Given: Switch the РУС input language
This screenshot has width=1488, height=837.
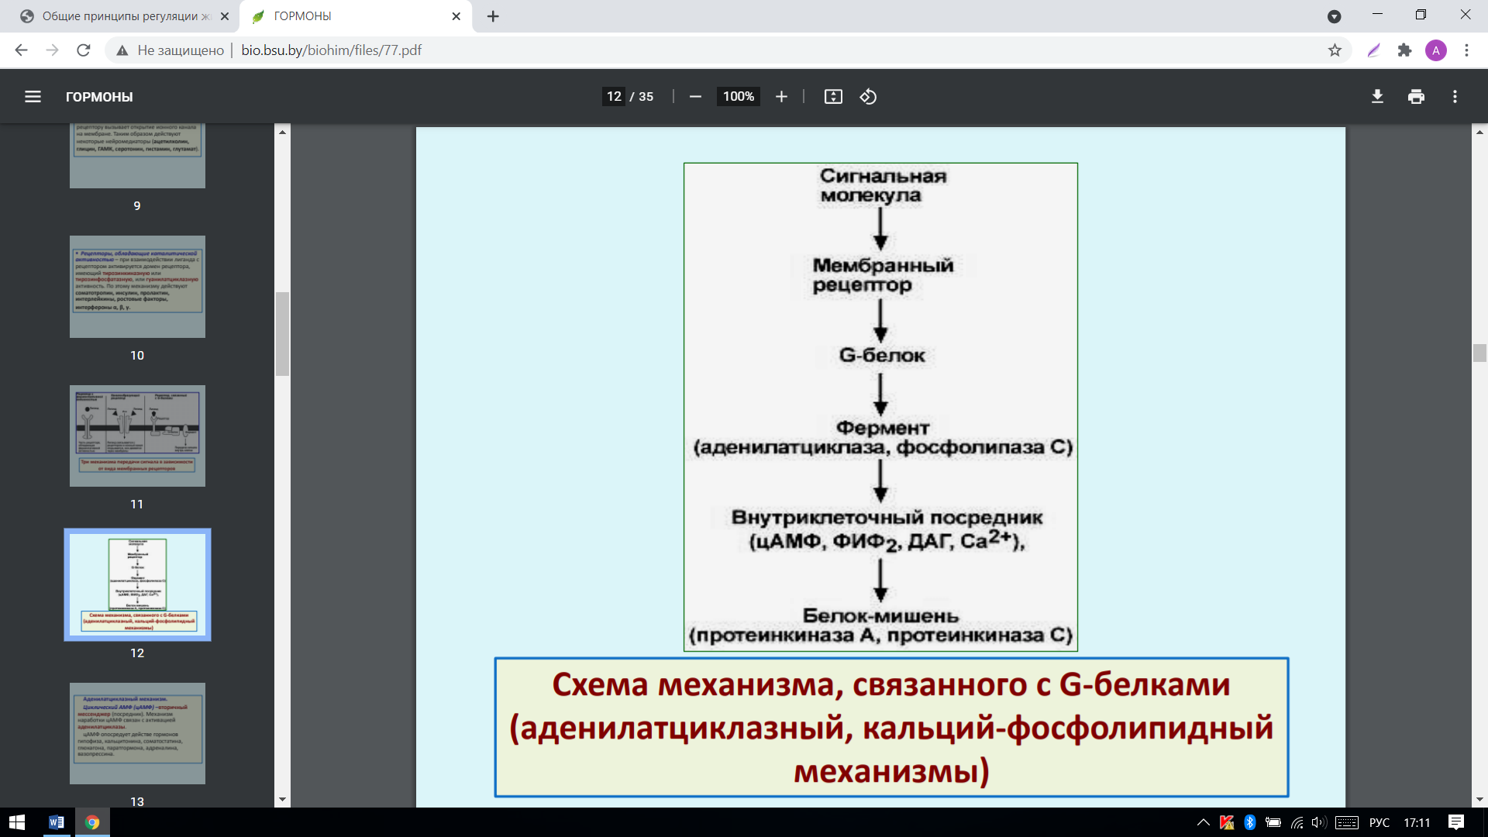Looking at the screenshot, I should coord(1379,822).
